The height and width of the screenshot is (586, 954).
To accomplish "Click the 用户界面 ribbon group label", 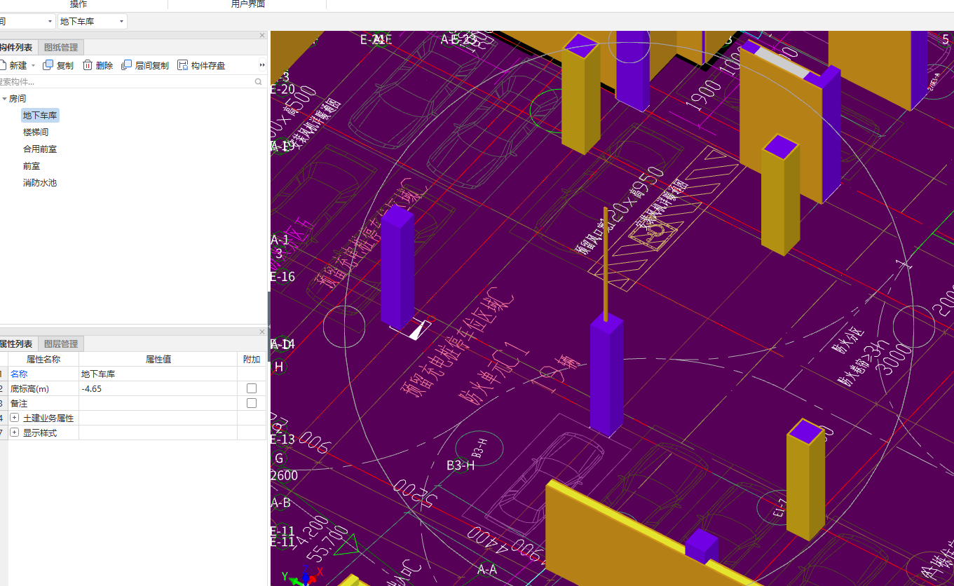I will pos(248,4).
